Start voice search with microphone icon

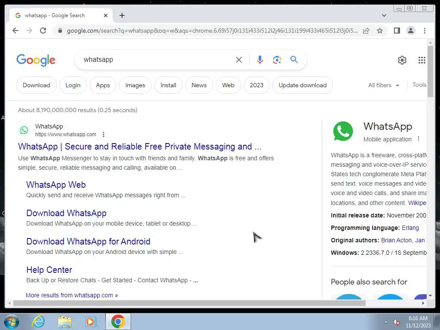pos(260,60)
